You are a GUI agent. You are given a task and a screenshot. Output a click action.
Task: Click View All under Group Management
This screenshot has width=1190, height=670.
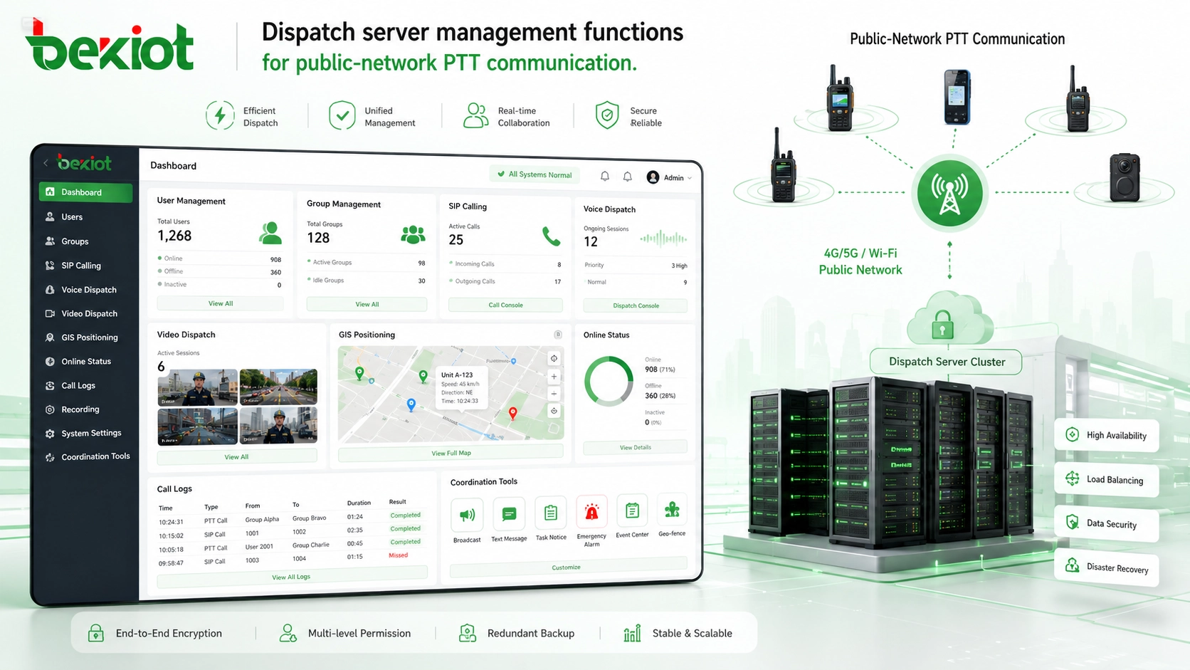click(367, 304)
